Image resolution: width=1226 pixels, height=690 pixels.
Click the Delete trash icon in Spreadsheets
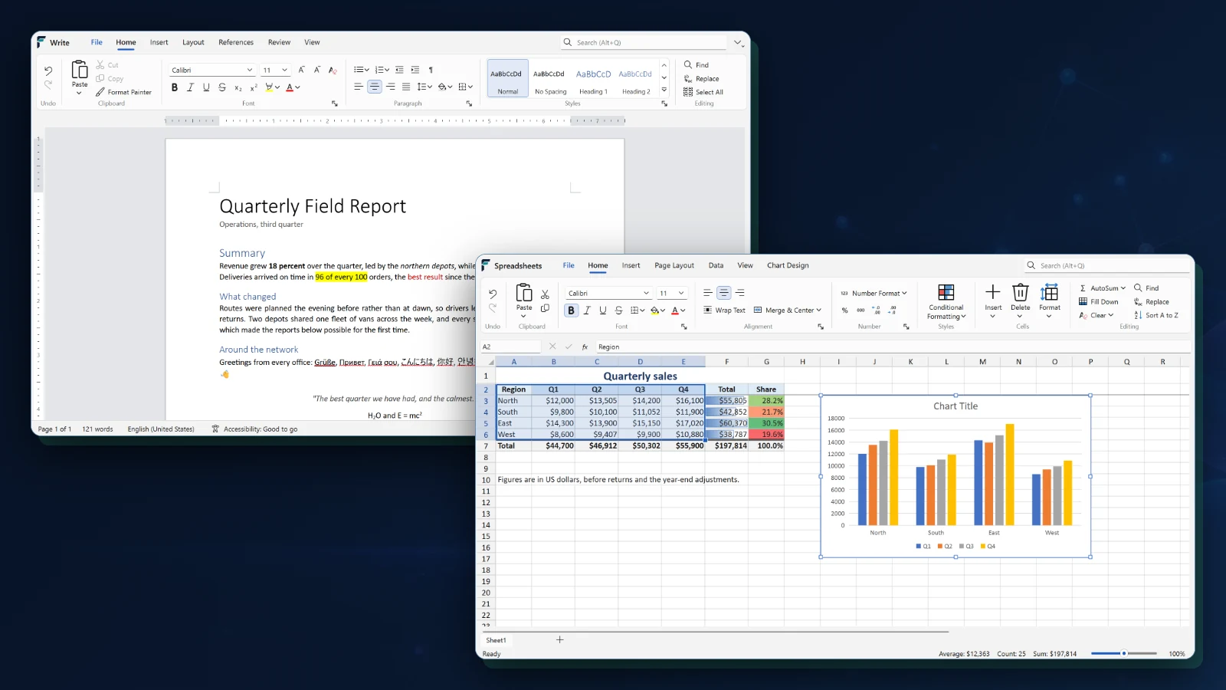[1020, 292]
